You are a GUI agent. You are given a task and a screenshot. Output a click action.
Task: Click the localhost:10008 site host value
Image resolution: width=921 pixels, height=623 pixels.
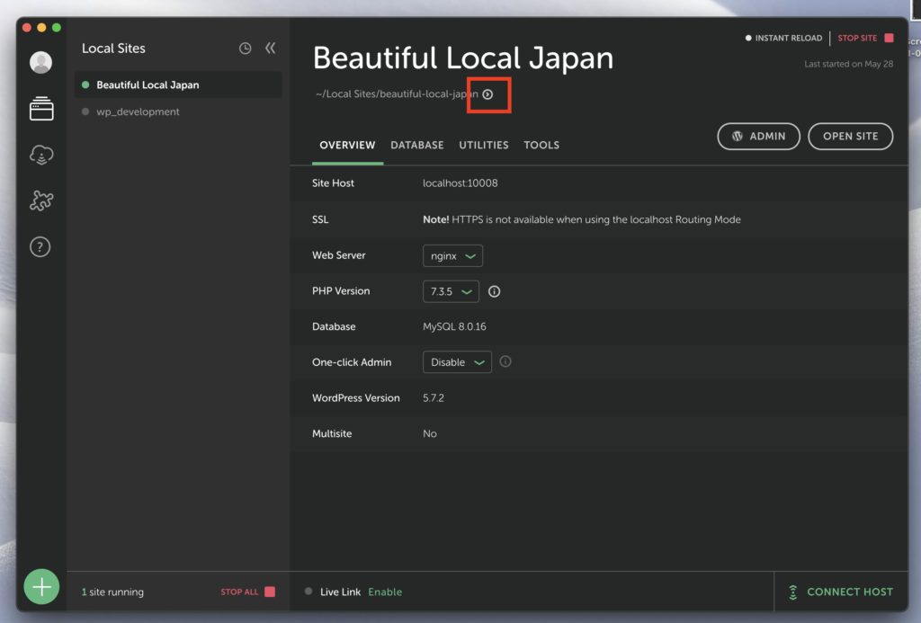point(460,183)
